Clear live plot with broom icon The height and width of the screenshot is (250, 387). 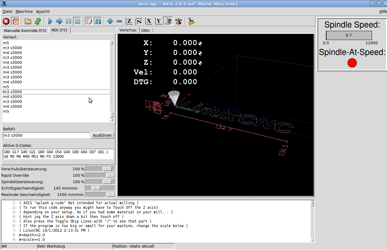192,21
